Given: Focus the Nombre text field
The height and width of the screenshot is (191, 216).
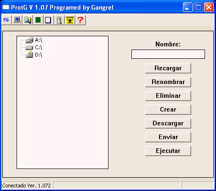Looking at the screenshot, I should tap(168, 54).
